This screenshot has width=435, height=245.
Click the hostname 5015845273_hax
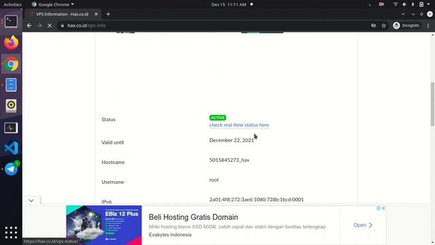pyautogui.click(x=230, y=160)
